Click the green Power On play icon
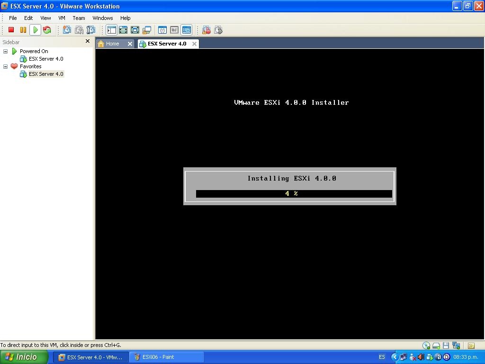This screenshot has height=364, width=485. pyautogui.click(x=35, y=30)
